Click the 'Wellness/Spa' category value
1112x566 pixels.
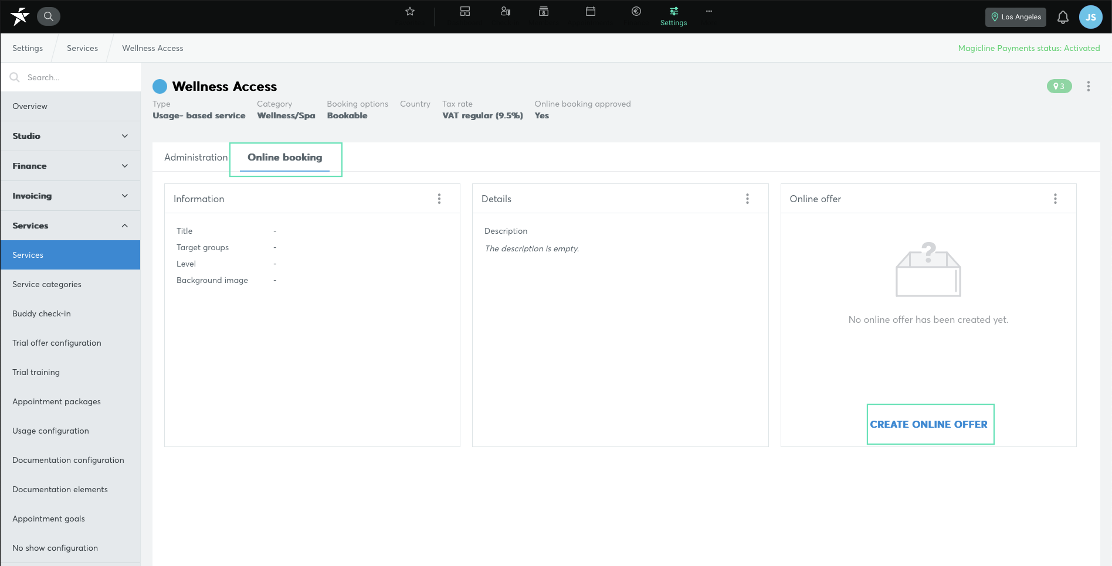tap(286, 115)
